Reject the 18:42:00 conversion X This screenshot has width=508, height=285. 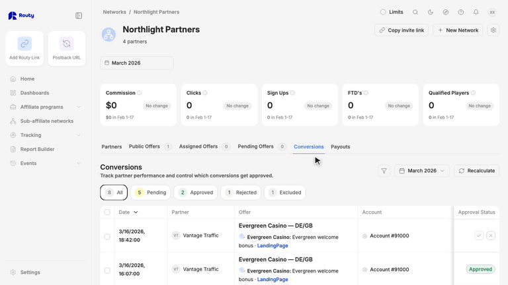pyautogui.click(x=491, y=236)
